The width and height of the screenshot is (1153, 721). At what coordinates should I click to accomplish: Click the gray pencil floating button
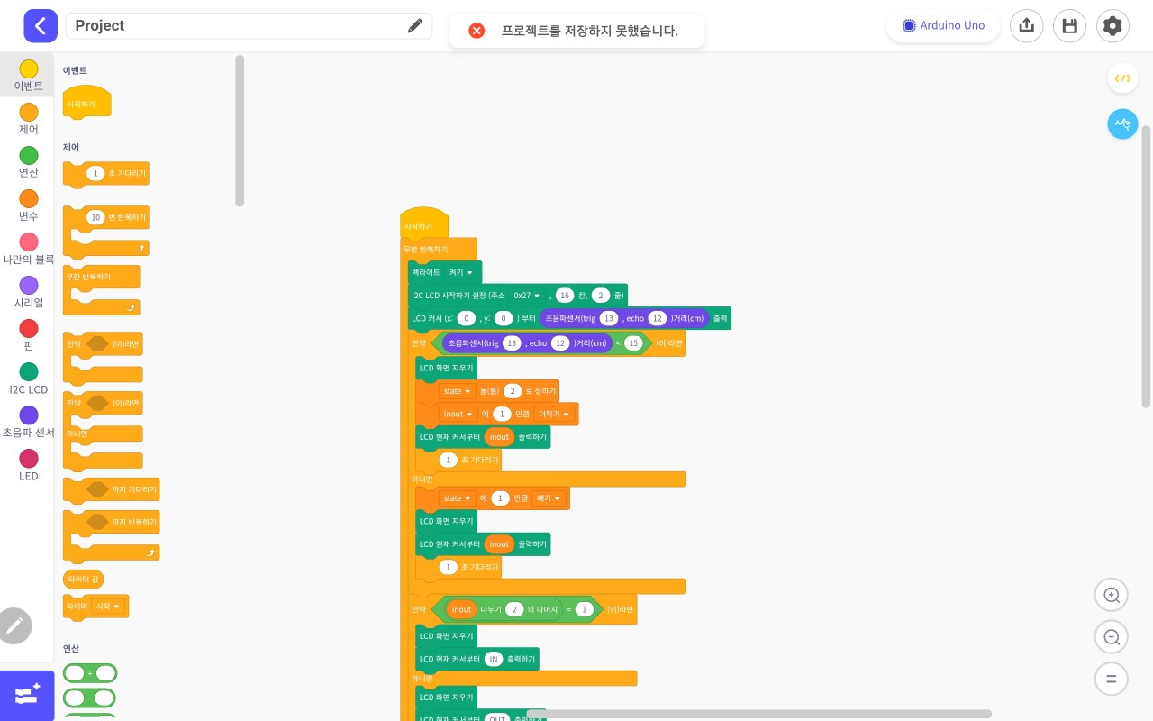pos(14,625)
